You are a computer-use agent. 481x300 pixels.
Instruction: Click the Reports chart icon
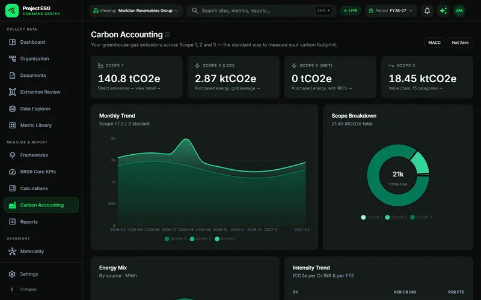click(x=12, y=221)
